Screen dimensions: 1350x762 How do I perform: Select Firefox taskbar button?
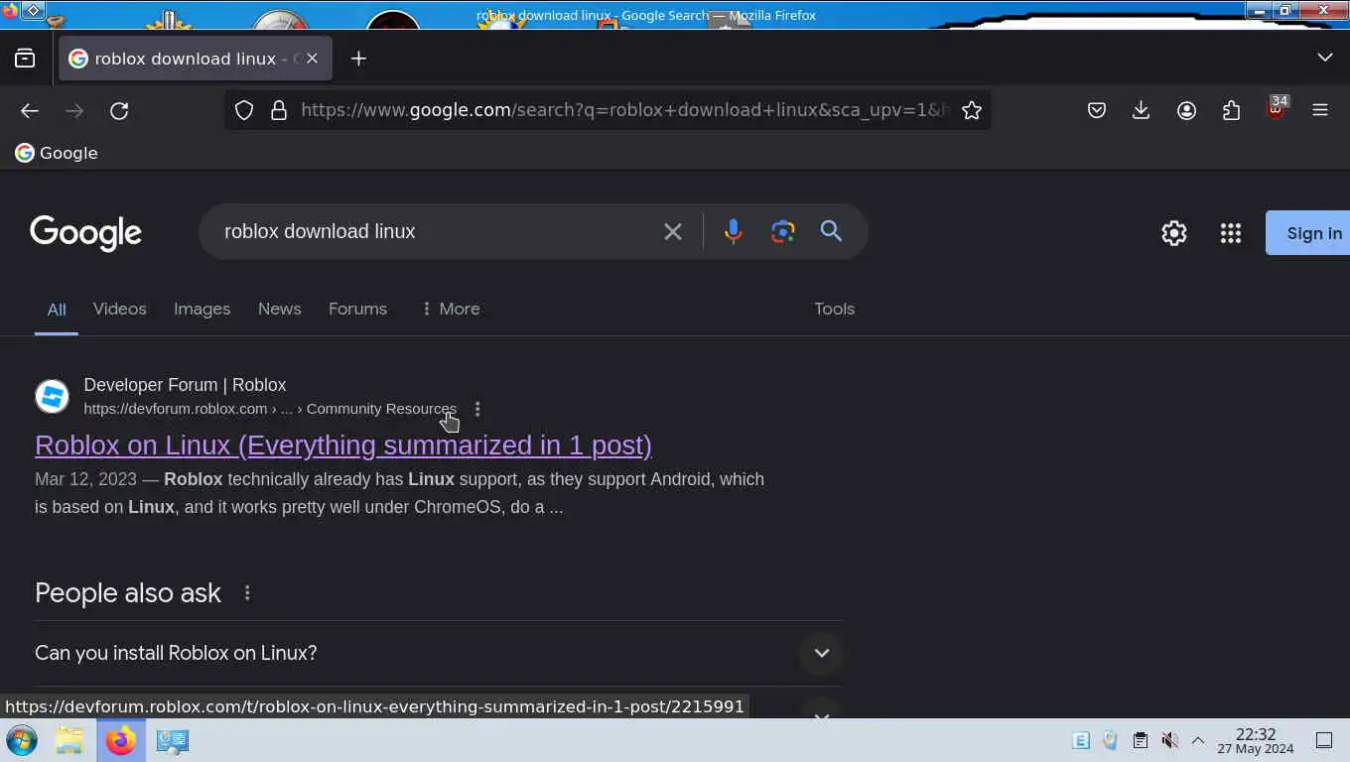121,740
